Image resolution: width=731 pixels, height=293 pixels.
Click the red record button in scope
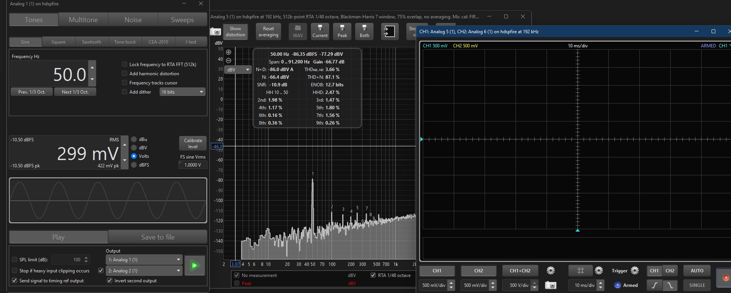[726, 278]
